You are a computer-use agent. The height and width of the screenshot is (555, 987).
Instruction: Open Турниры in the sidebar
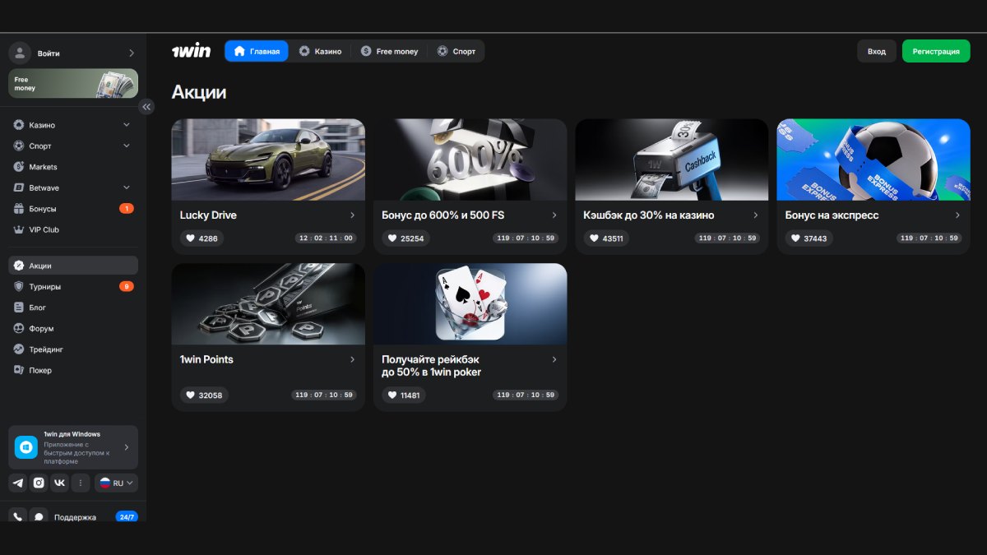[73, 286]
